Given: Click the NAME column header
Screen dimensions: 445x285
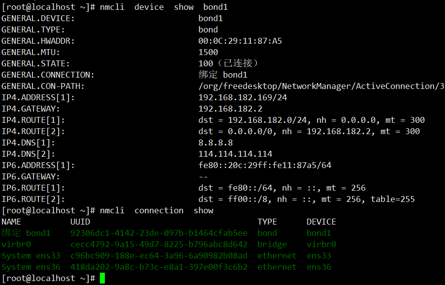Looking at the screenshot, I should point(11,222).
